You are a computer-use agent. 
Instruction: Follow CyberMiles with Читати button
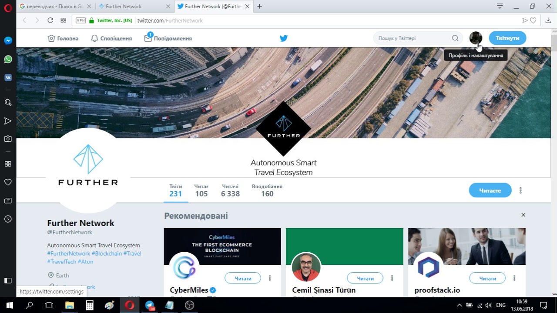pyautogui.click(x=243, y=278)
